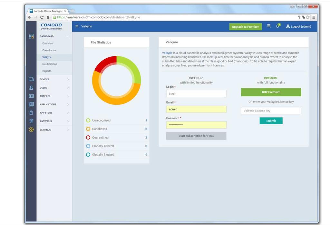330x225 pixels.
Task: Click the Valkyrie hyperlink in description
Action: tap(167, 53)
